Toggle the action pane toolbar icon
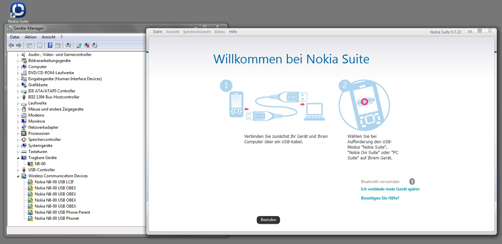Viewport: 502px width, 244px height. [x=58, y=45]
